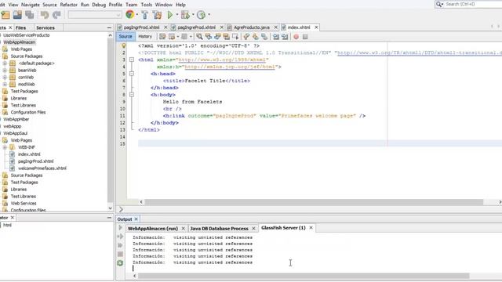Collapse the html tag fold on line 3
The height and width of the screenshot is (282, 502).
pyautogui.click(x=132, y=60)
